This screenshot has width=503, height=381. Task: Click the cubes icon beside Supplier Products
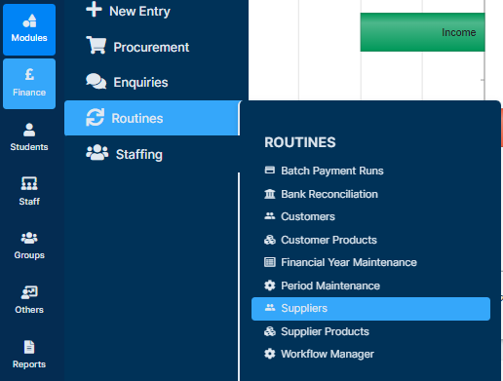tap(270, 331)
